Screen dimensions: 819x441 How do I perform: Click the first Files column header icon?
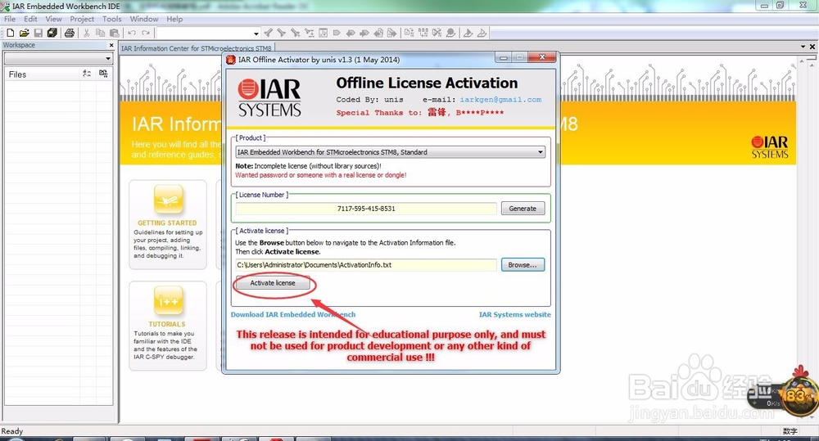88,74
